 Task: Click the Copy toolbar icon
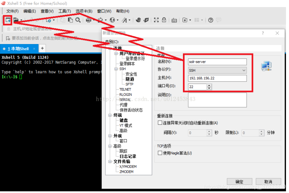pos(63,20)
